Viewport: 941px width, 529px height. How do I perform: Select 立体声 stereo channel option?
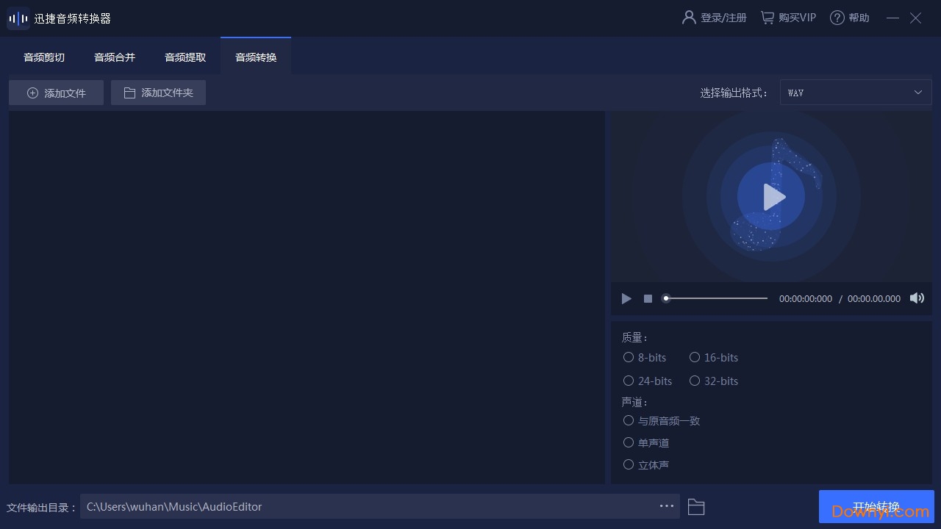click(x=629, y=465)
